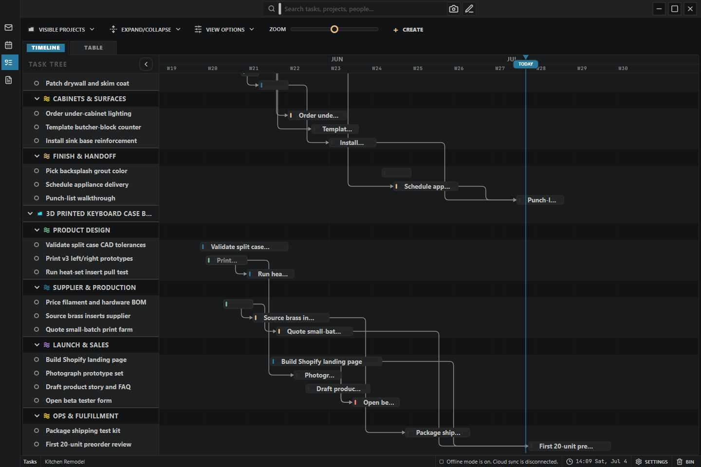Click the Build Shopify landing page bar
The width and height of the screenshot is (701, 467).
(326, 361)
